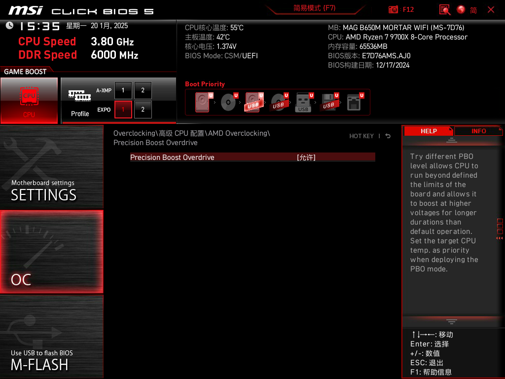The width and height of the screenshot is (505, 379).
Task: Click the BIOS Mode CSM/UEFI text
Action: pyautogui.click(x=221, y=56)
